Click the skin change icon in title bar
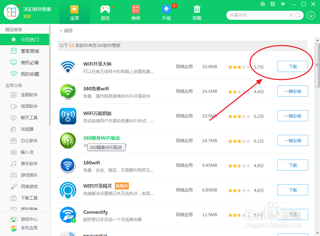 [273, 4]
